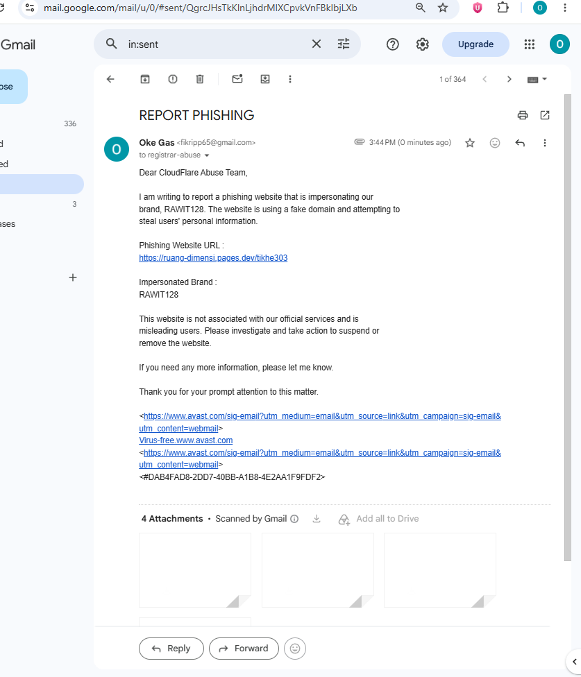Open the browser zoom magnifier icon

[420, 8]
